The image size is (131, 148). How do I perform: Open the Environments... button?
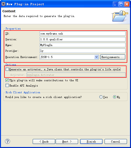coord(113,57)
